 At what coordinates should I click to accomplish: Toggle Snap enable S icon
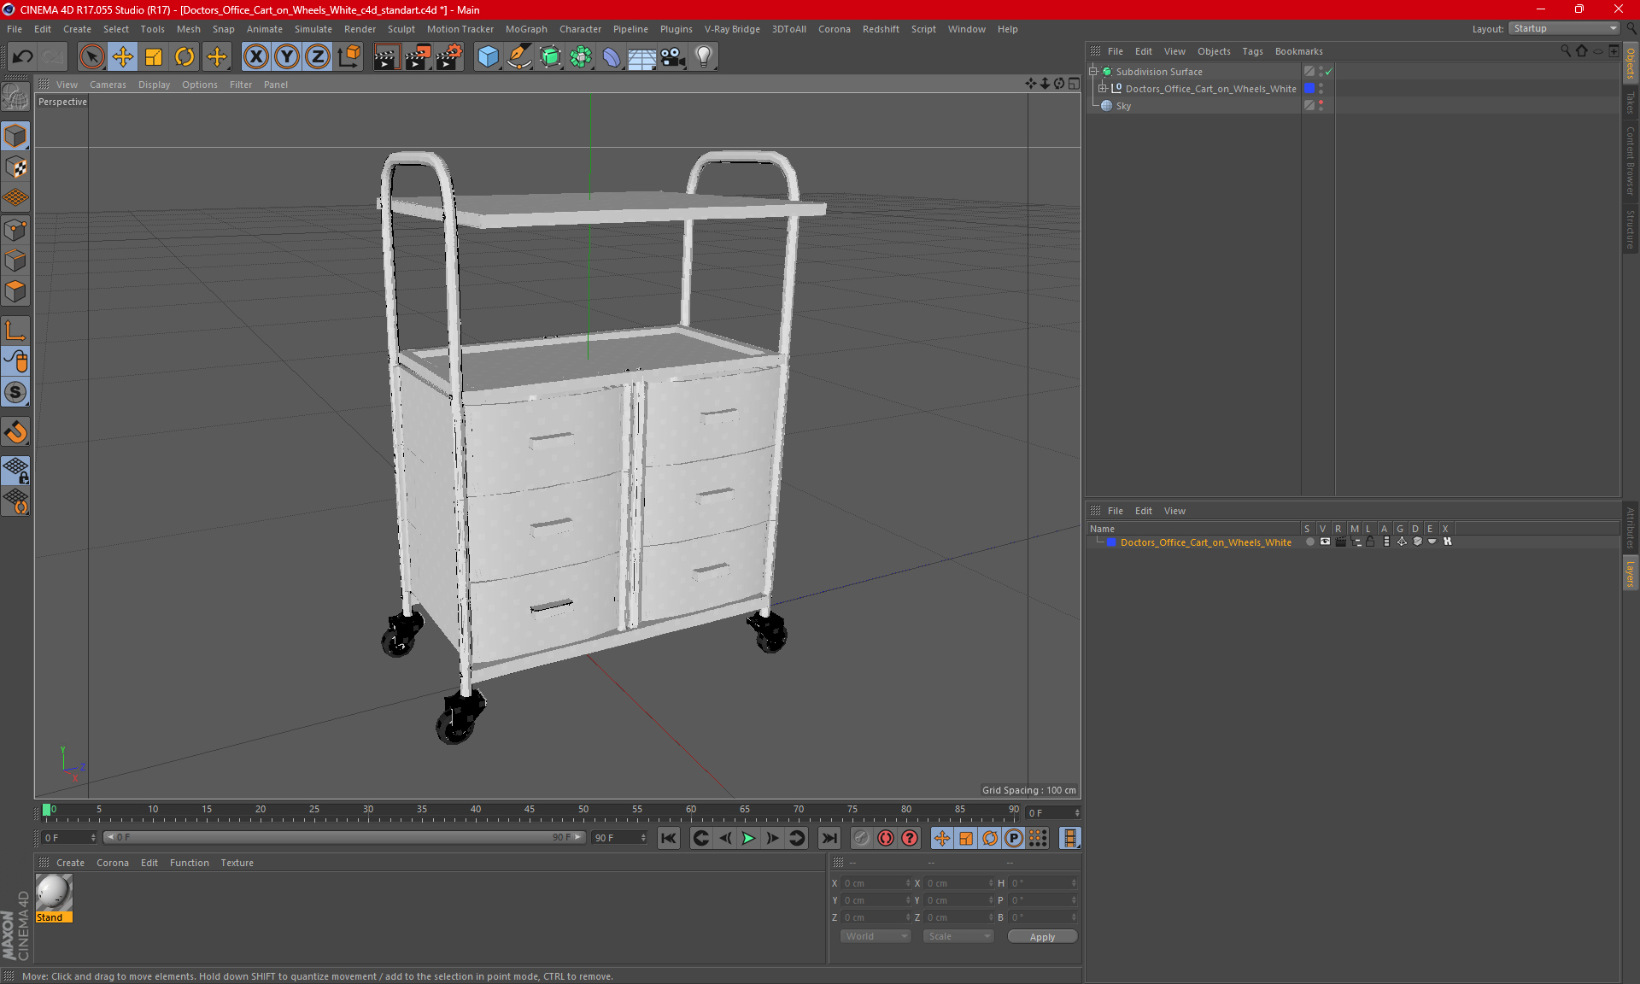(x=15, y=393)
